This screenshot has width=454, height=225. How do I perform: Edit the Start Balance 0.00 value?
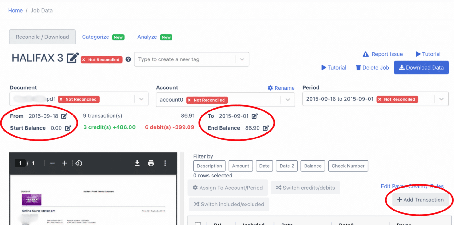click(x=68, y=128)
